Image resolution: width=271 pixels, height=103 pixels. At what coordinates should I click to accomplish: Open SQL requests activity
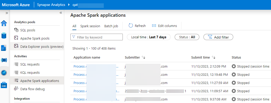point(30,64)
